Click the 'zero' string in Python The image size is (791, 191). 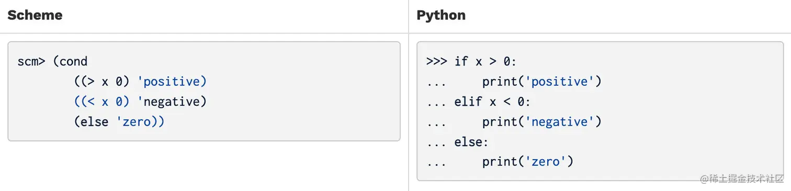[x=546, y=162]
